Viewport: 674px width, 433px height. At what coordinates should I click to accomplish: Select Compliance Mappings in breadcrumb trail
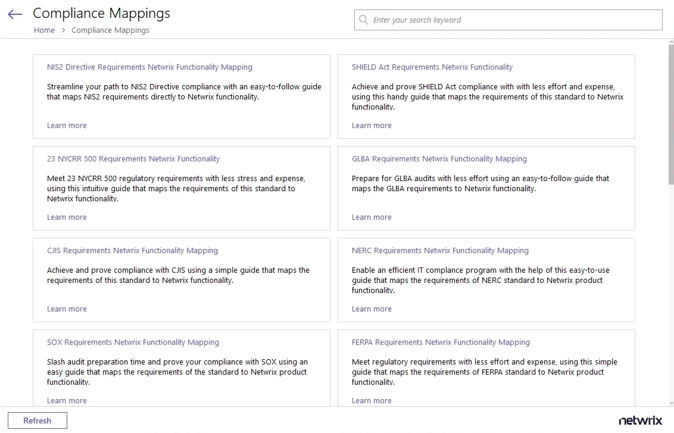tap(110, 30)
